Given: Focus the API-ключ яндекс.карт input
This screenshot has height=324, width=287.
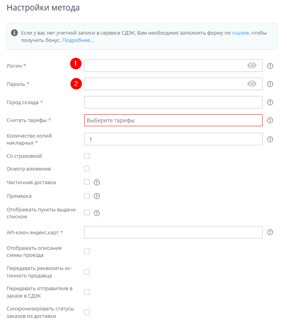Looking at the screenshot, I should 173,232.
